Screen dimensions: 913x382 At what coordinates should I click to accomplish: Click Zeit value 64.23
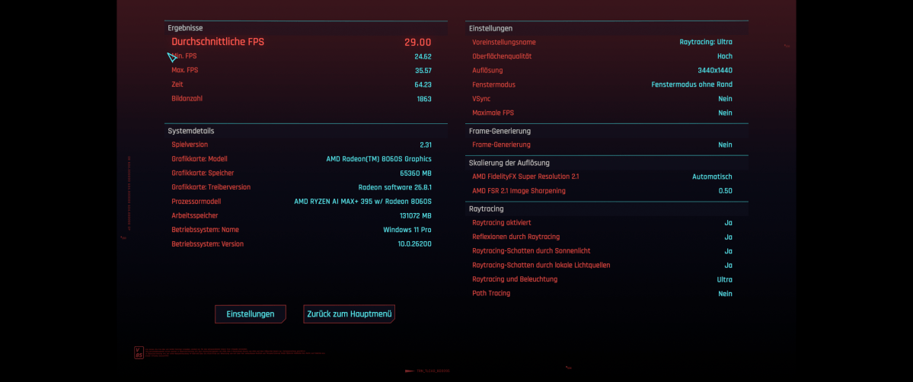pos(423,84)
